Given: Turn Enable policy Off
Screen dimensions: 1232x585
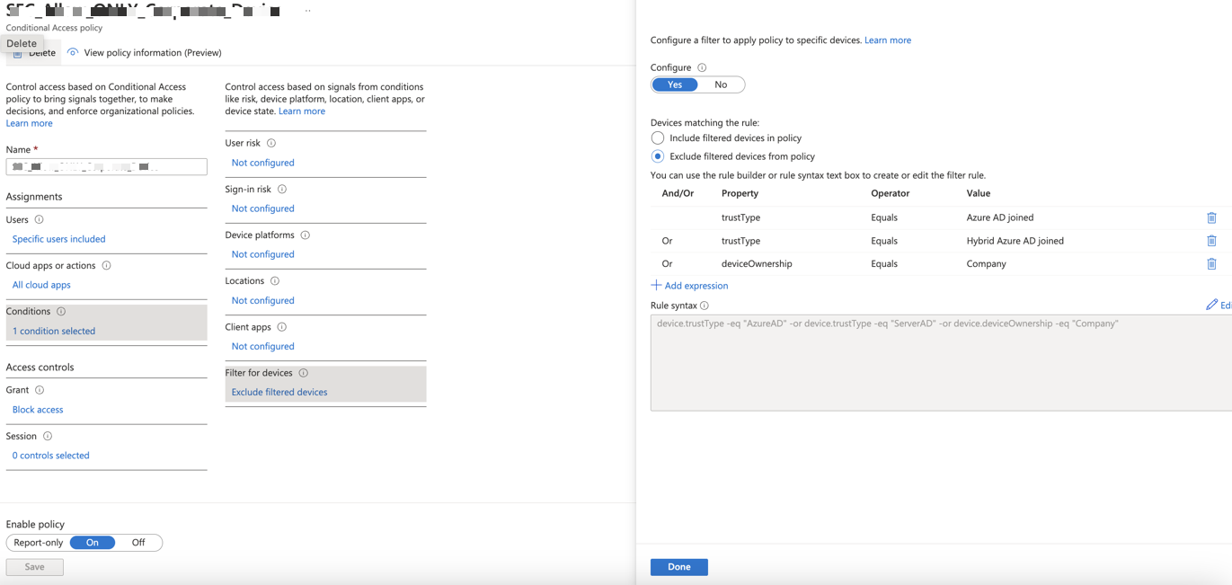Looking at the screenshot, I should 138,543.
